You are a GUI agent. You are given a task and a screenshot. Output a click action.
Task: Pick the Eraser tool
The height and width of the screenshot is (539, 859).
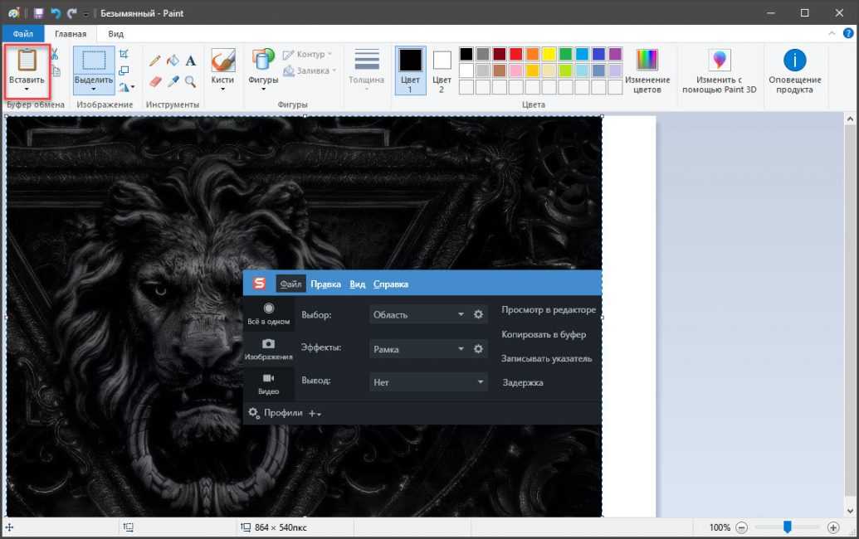(155, 81)
